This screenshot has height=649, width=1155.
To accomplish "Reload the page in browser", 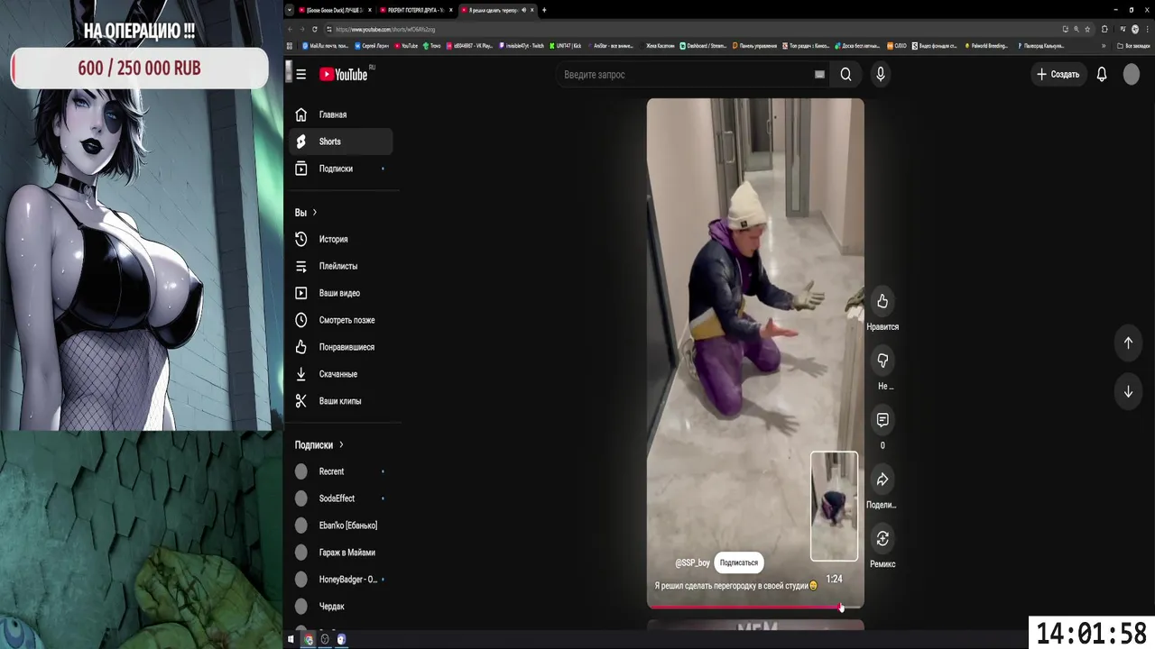I will (314, 29).
